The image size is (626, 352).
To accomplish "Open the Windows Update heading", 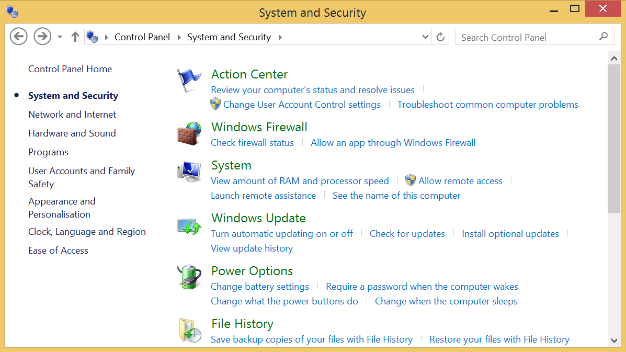I will [258, 218].
